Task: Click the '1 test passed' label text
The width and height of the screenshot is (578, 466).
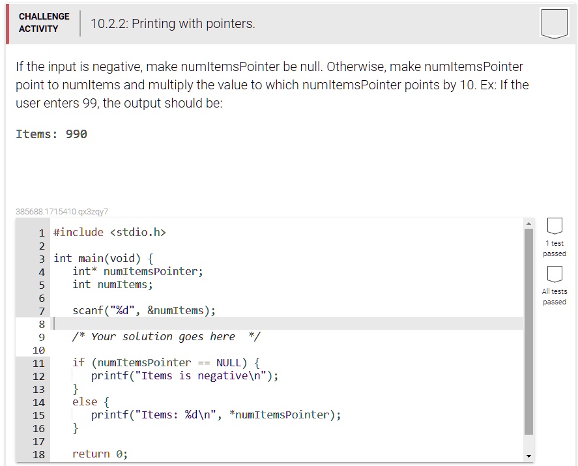Action: point(553,250)
